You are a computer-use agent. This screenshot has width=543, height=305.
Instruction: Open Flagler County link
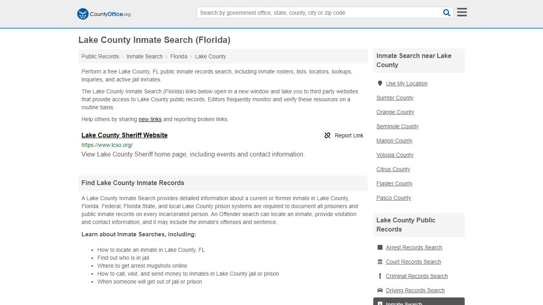(x=394, y=183)
